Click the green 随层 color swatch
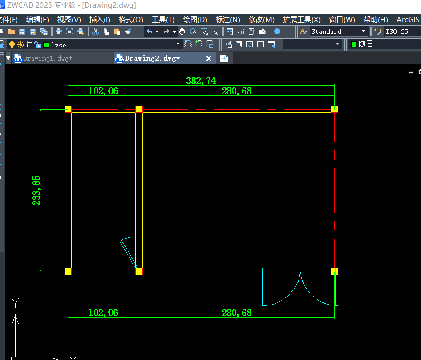This screenshot has height=360, width=421. coord(354,44)
